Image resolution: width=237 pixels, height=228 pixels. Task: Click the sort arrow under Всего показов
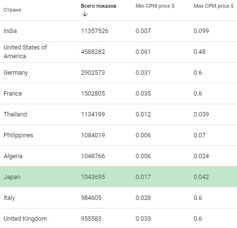tap(85, 14)
